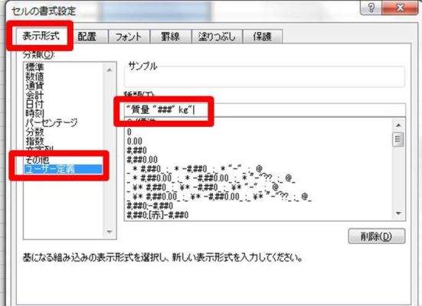Click the 削除 button
The height and width of the screenshot is (306, 422).
[x=377, y=236]
